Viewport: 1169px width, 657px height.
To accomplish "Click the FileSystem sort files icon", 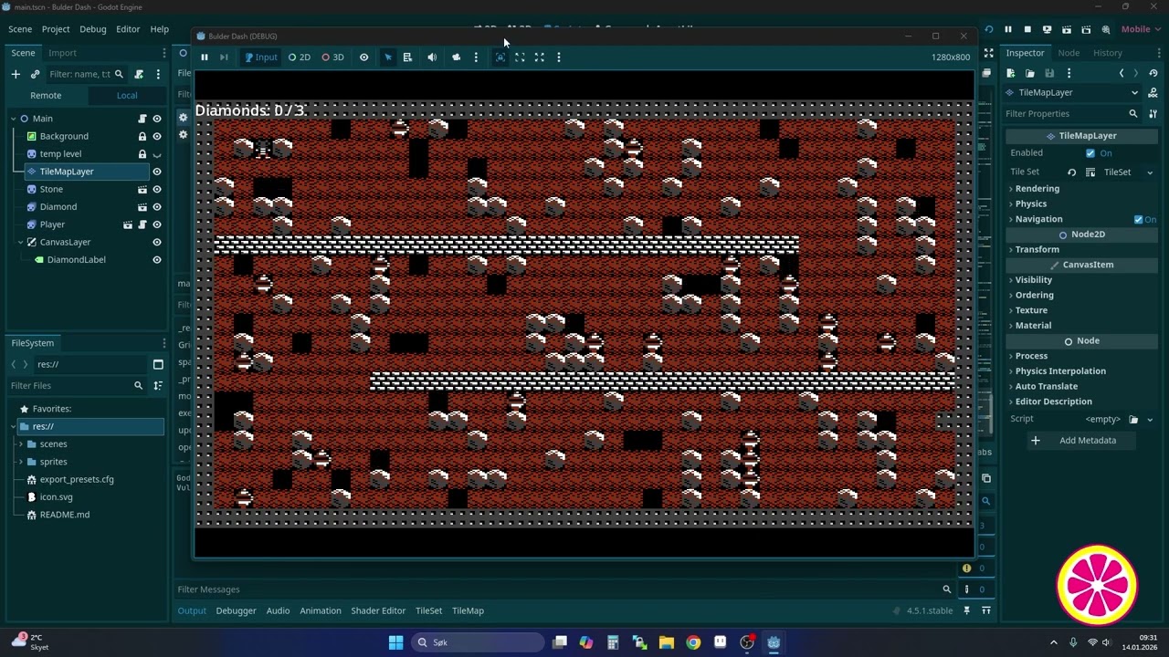I will [x=158, y=386].
